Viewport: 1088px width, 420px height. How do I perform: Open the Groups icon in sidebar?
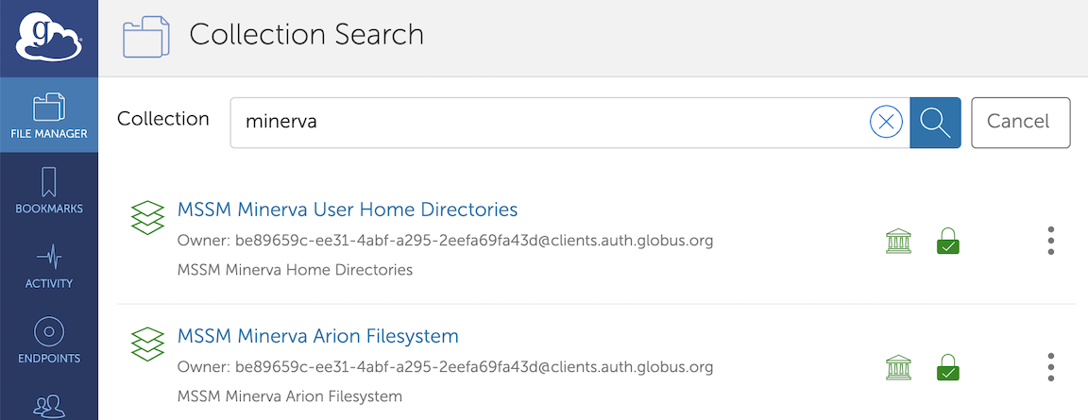click(48, 406)
